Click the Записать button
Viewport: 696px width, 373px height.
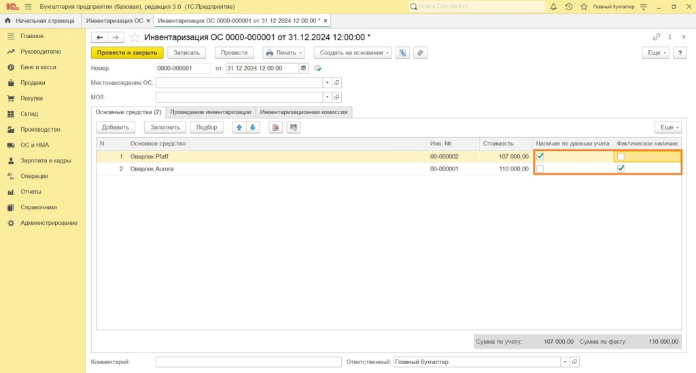pyautogui.click(x=186, y=53)
